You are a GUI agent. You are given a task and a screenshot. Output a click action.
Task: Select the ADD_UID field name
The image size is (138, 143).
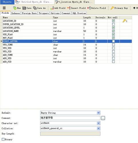tap(7, 58)
